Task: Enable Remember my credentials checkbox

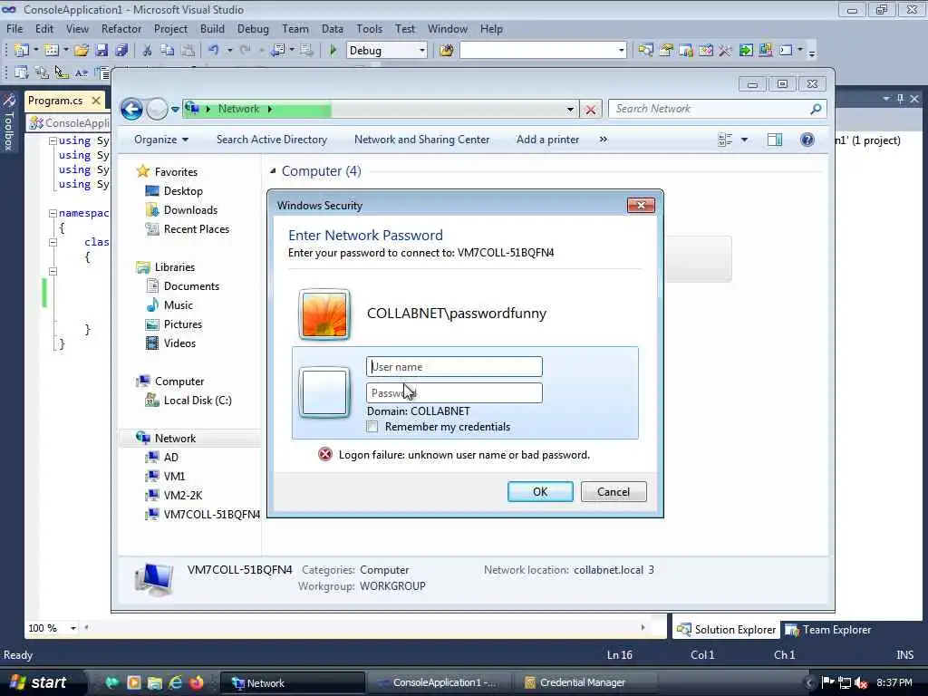Action: click(372, 427)
